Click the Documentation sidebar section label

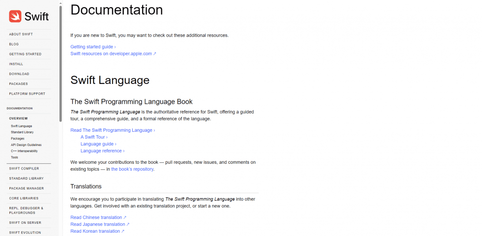point(20,108)
